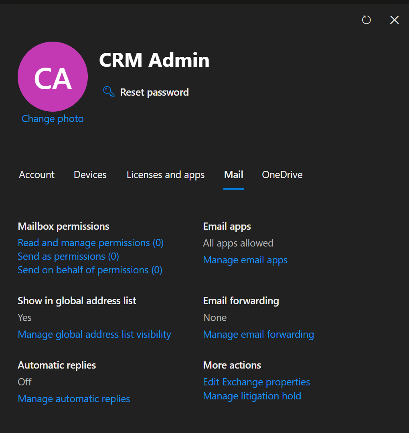This screenshot has width=409, height=433.
Task: Open Manage global address list visibility
Action: (94, 335)
